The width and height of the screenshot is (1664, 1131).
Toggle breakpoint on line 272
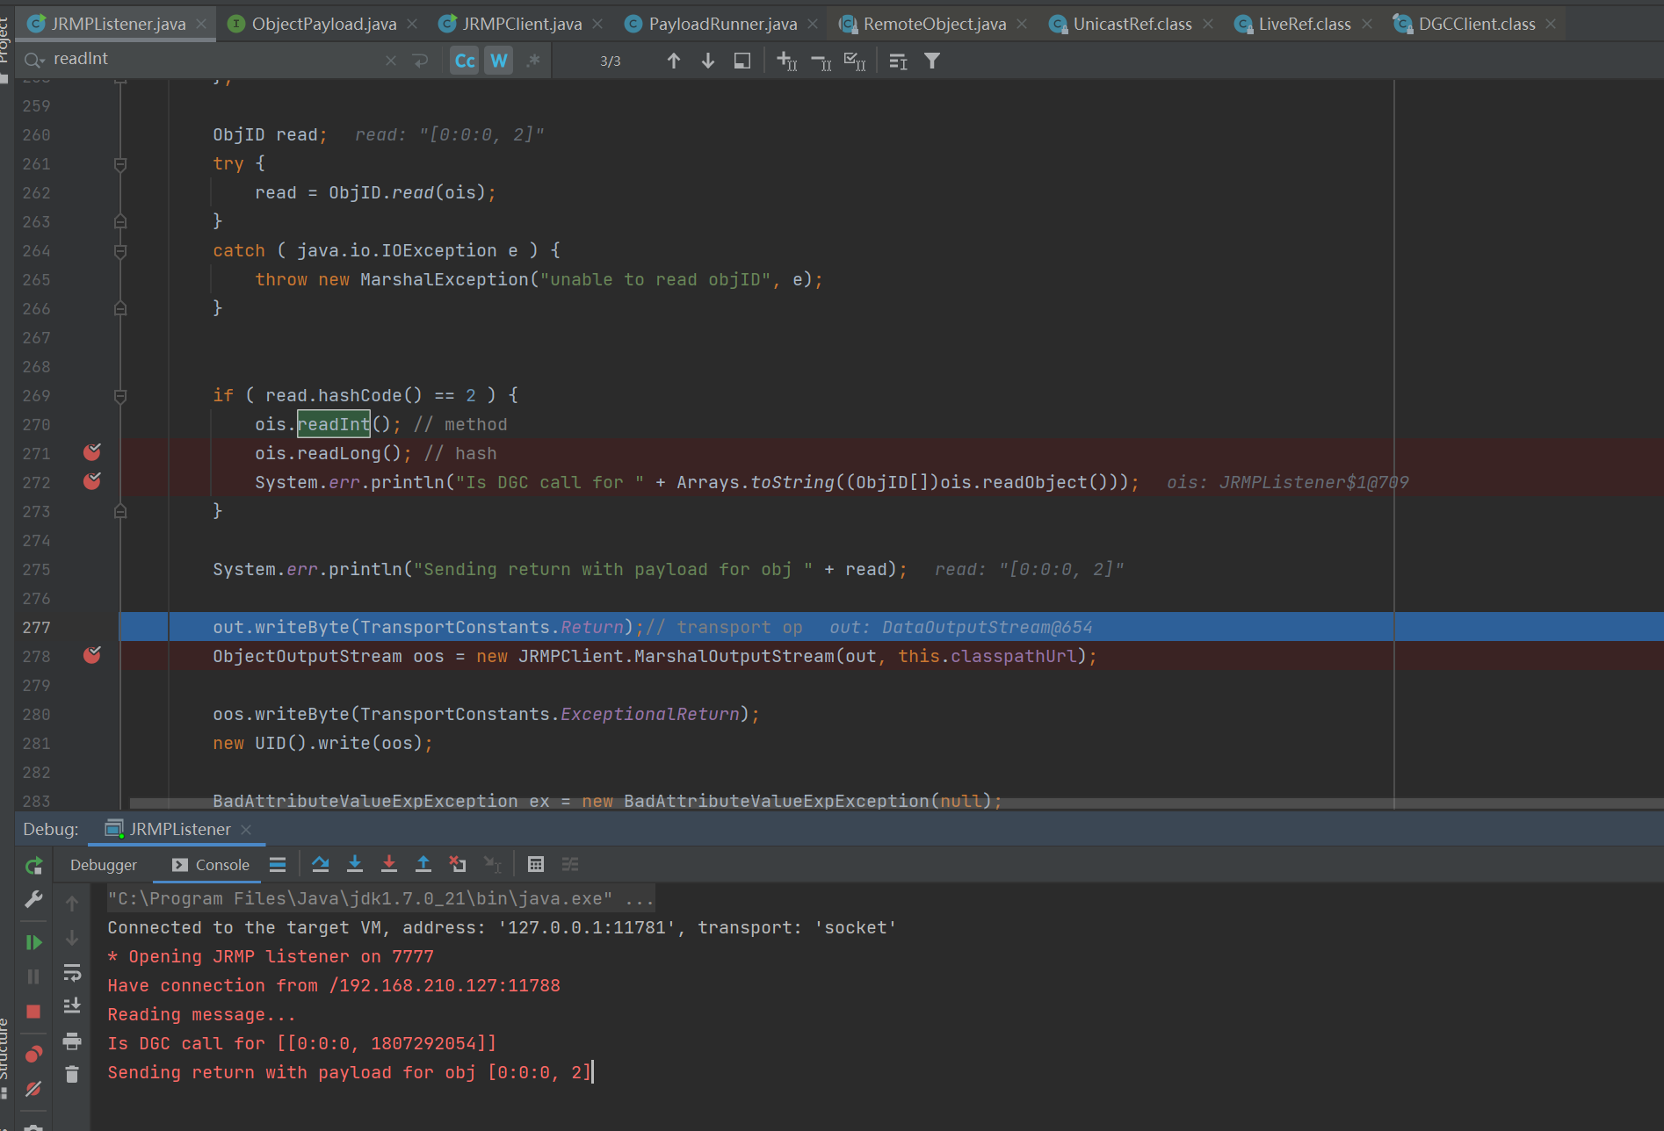(x=92, y=481)
